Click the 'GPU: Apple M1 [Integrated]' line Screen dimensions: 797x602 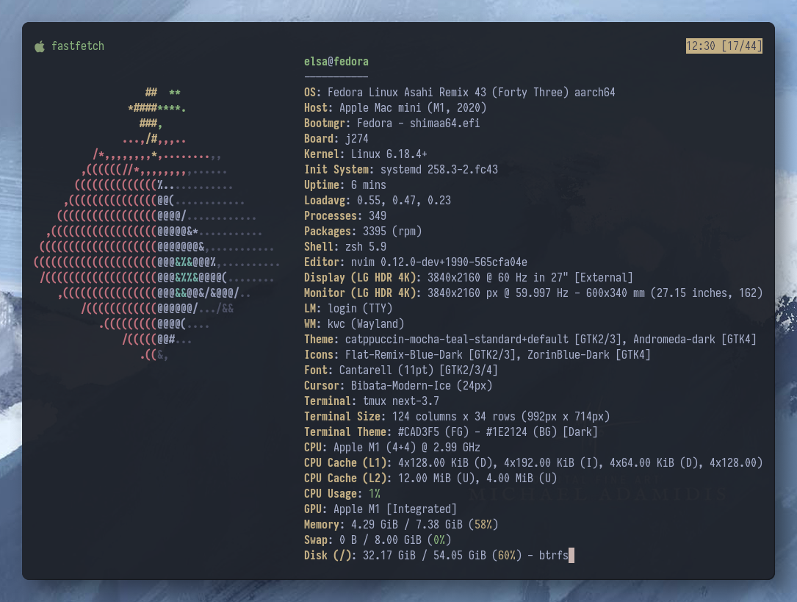tap(381, 509)
